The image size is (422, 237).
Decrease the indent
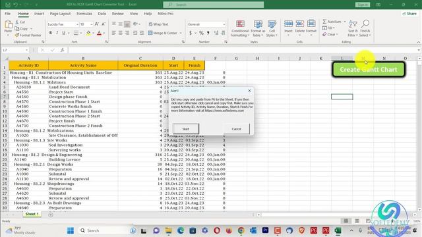[x=135, y=33]
